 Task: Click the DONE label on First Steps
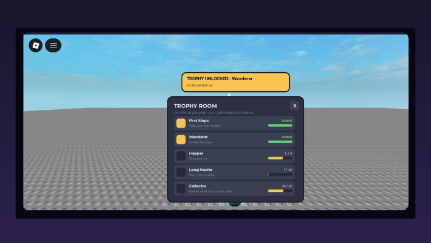coord(287,121)
